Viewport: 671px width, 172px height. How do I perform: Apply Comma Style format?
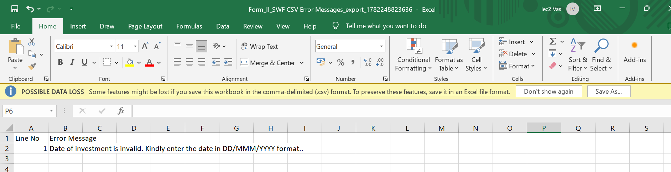[x=353, y=62]
